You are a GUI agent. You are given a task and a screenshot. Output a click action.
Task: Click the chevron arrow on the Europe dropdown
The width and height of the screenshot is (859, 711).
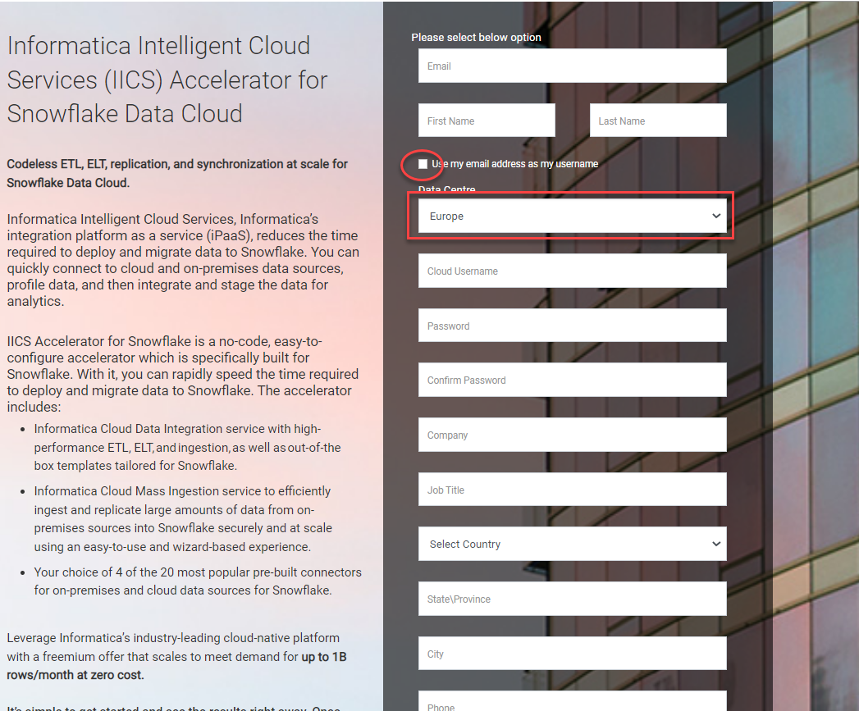click(x=715, y=216)
